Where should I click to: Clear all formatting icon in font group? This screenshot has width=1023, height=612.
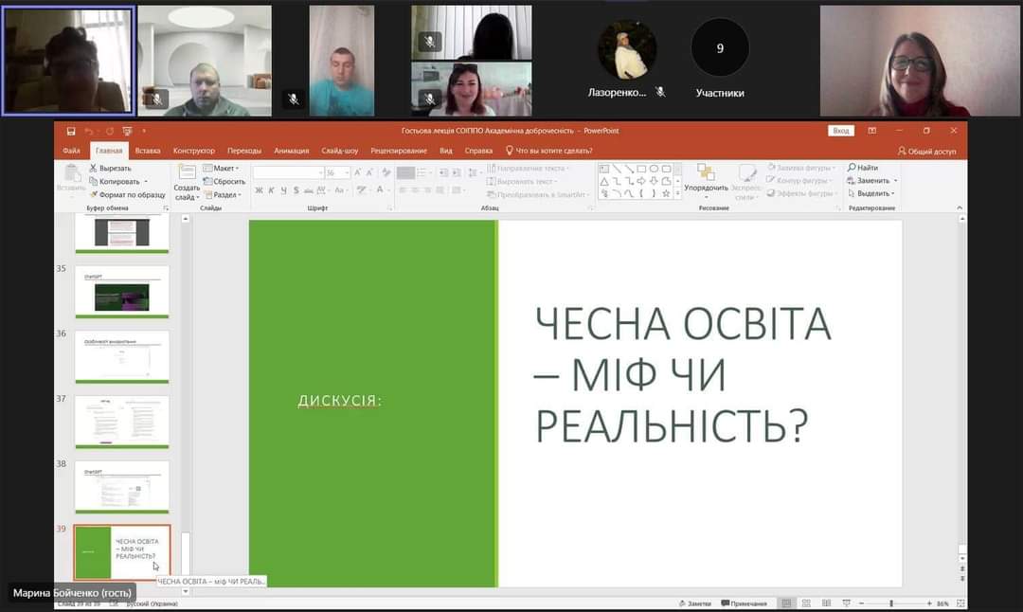386,172
